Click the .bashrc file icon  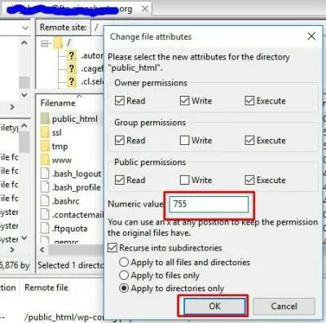(x=45, y=201)
